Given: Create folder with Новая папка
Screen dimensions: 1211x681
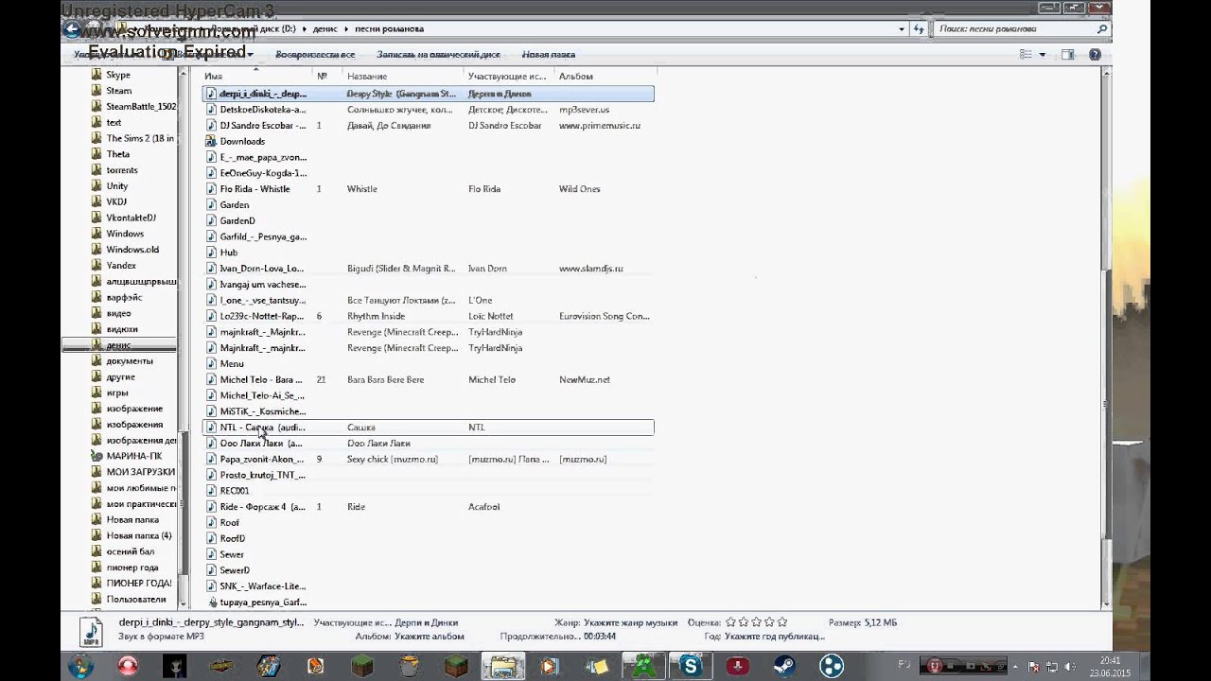Looking at the screenshot, I should 549,55.
